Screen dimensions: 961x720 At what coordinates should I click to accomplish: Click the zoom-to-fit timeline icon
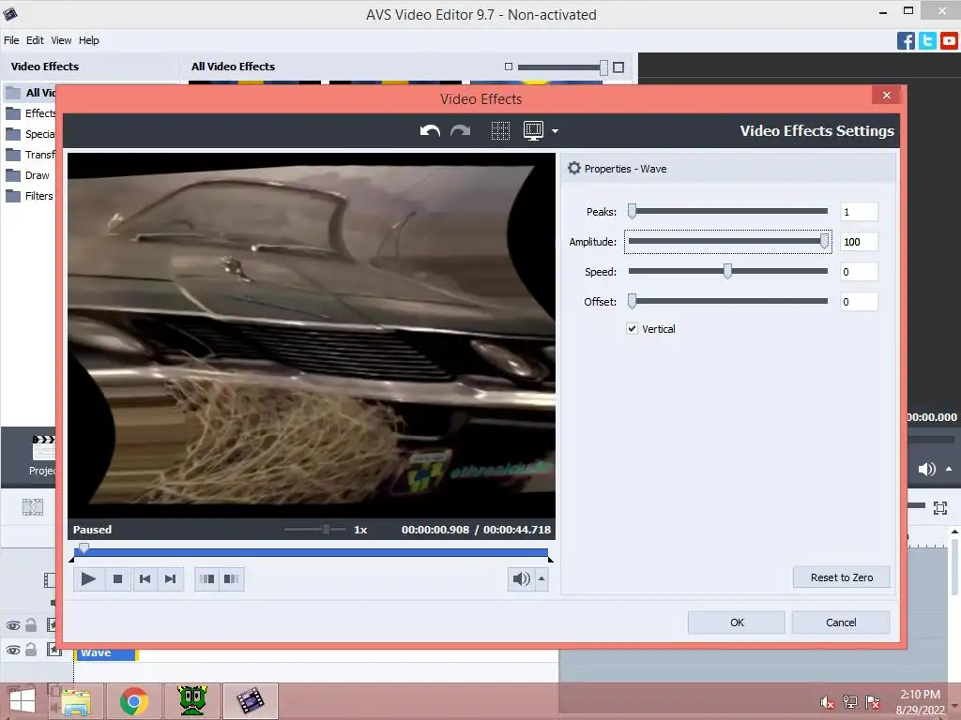pos(940,507)
